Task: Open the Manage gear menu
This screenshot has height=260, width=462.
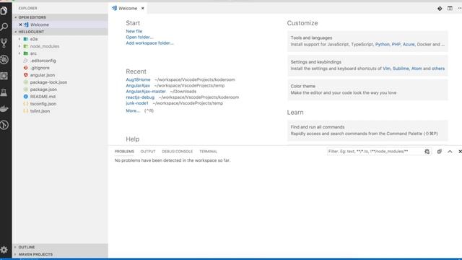Action: click(x=4, y=250)
